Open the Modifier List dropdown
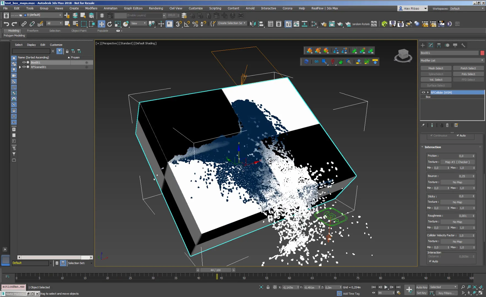This screenshot has width=486, height=297. click(452, 60)
